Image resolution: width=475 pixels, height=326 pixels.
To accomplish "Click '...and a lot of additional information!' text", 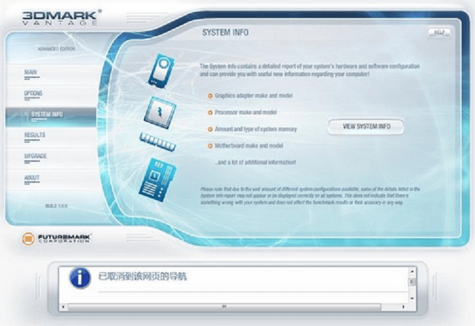I will point(255,162).
